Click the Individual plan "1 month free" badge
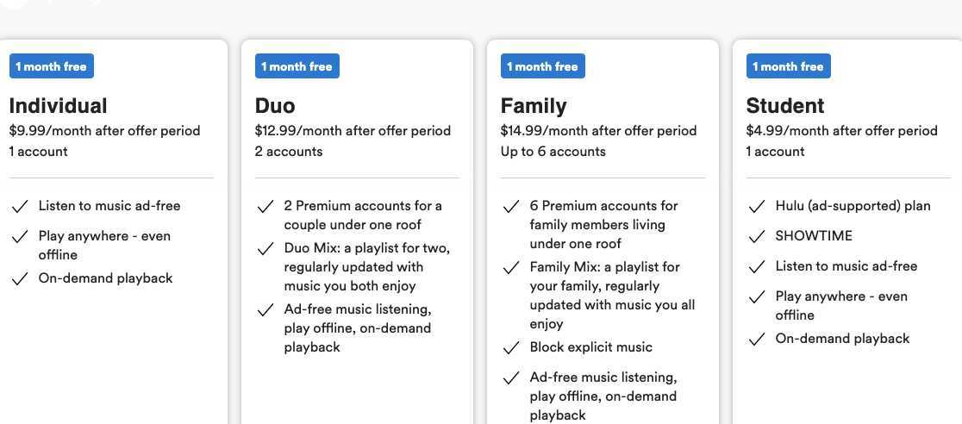The width and height of the screenshot is (962, 424). (x=52, y=66)
